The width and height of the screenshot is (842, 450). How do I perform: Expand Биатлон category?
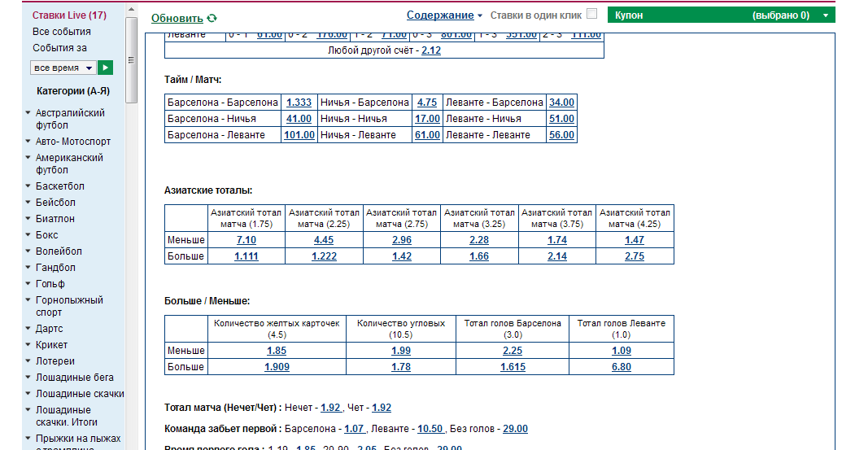coord(28,219)
